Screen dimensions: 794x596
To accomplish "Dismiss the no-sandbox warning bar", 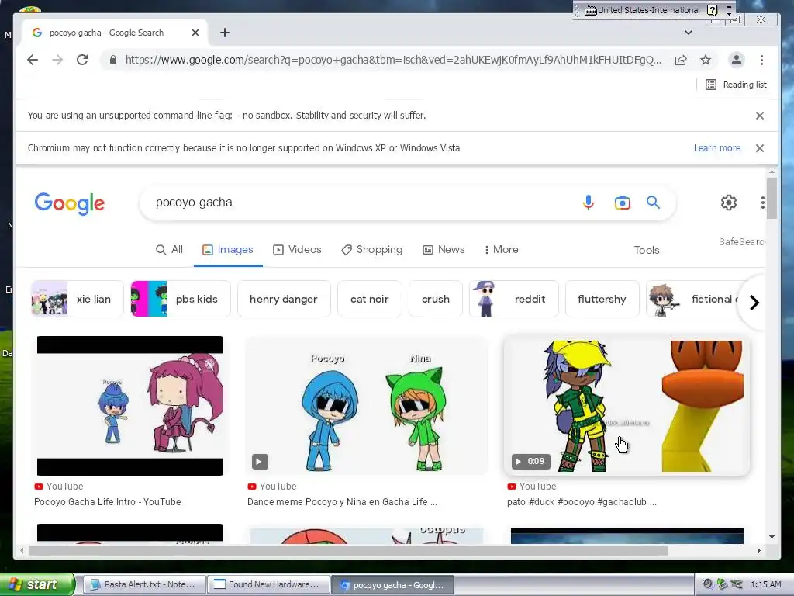I will click(760, 116).
